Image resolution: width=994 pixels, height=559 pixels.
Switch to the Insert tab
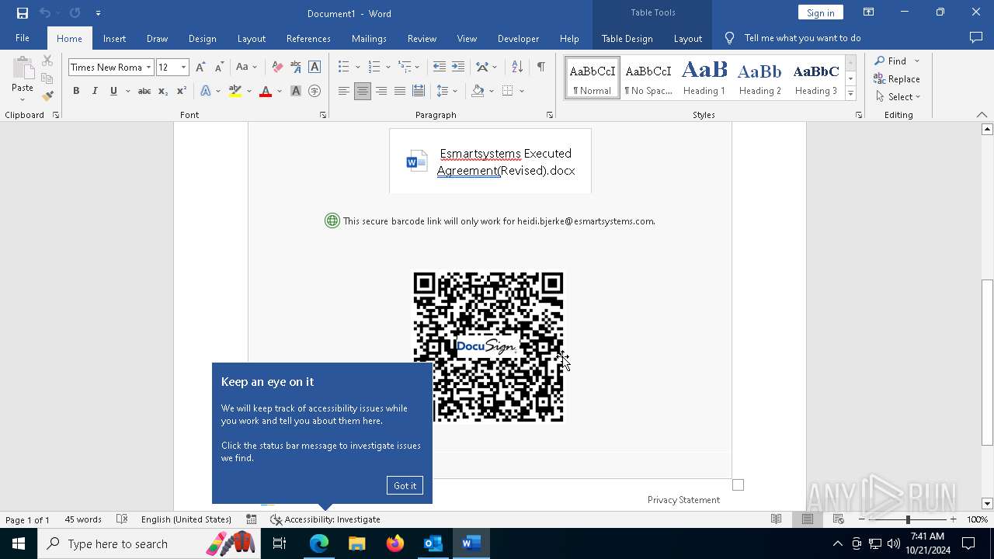coord(114,38)
